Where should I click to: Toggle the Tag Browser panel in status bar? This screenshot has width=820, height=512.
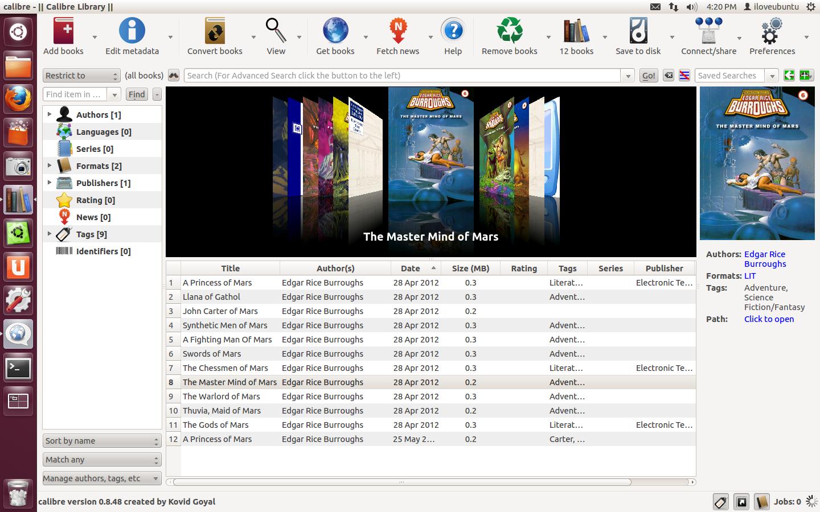pyautogui.click(x=720, y=502)
